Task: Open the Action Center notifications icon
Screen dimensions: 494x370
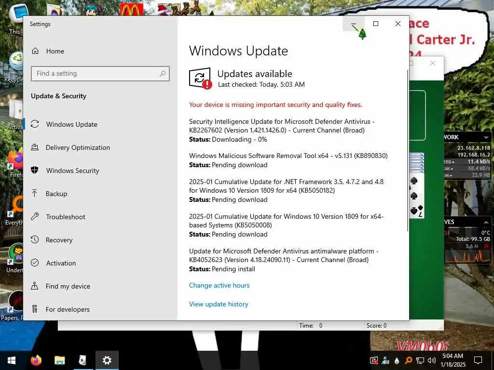Action: tap(478, 360)
